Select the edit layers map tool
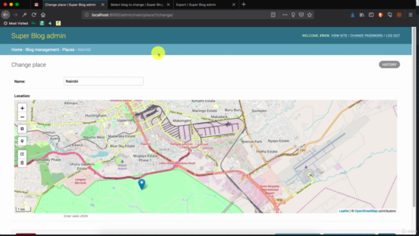 click(x=22, y=154)
